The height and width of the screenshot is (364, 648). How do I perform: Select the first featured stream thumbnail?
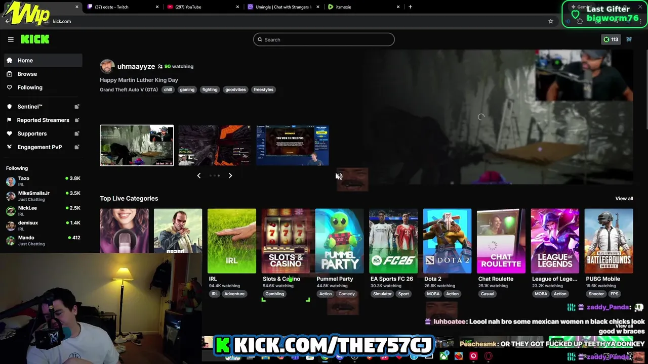tap(137, 146)
